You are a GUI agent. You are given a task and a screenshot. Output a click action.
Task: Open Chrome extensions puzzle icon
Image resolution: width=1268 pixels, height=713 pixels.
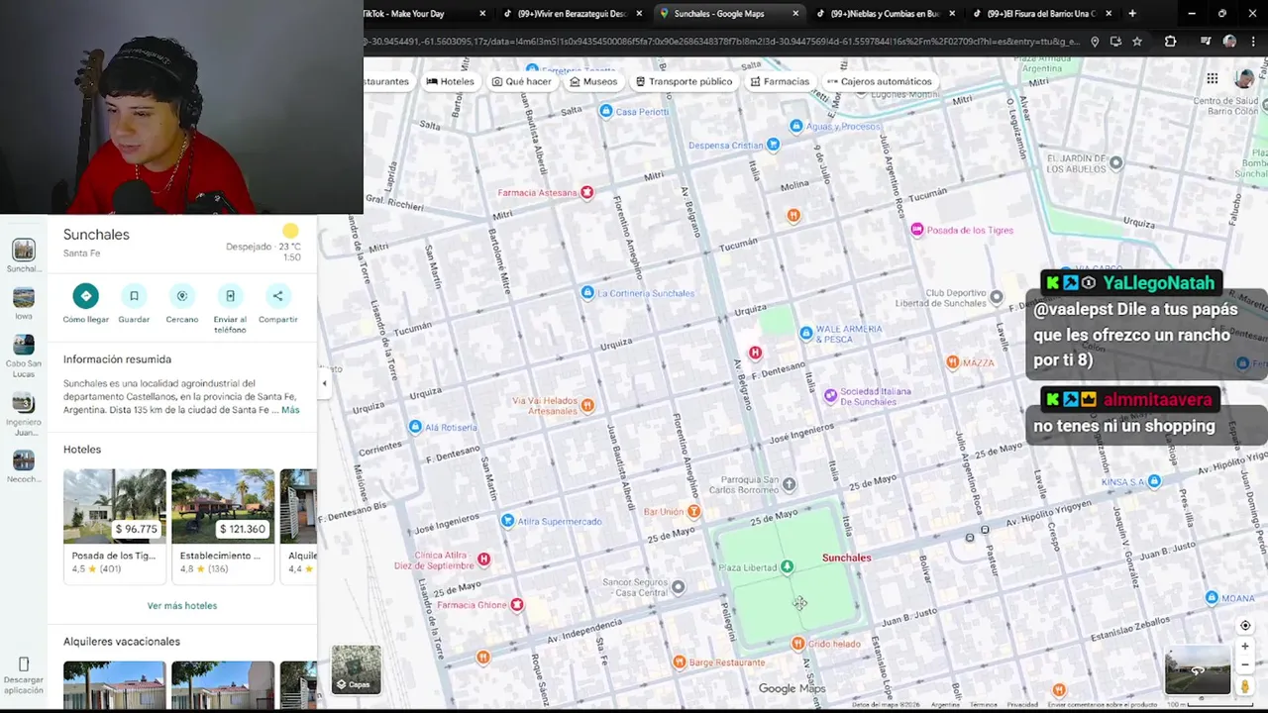click(x=1170, y=42)
